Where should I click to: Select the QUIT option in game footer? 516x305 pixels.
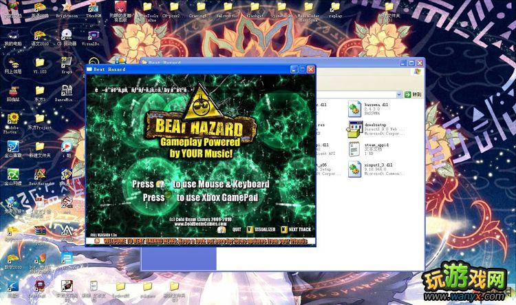coord(237,229)
